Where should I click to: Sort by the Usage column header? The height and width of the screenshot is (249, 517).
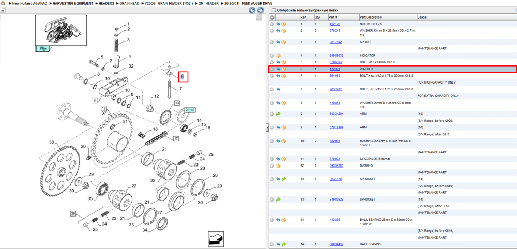click(x=422, y=18)
